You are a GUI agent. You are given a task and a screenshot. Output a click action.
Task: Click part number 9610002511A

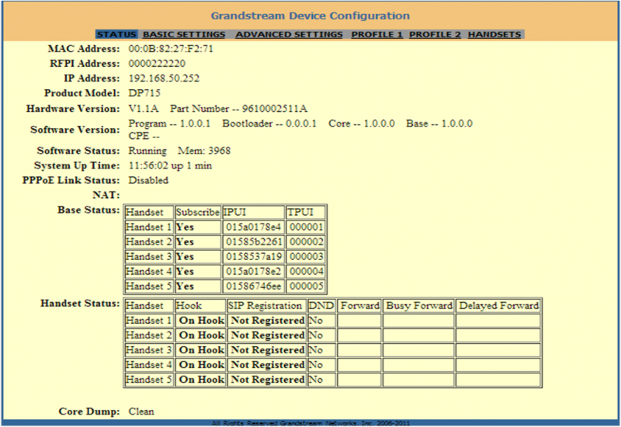point(275,109)
